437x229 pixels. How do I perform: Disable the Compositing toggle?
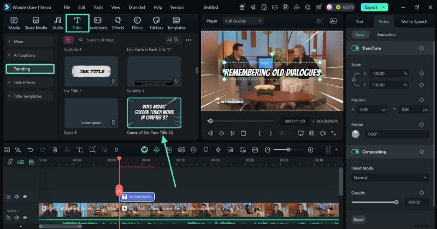point(356,152)
